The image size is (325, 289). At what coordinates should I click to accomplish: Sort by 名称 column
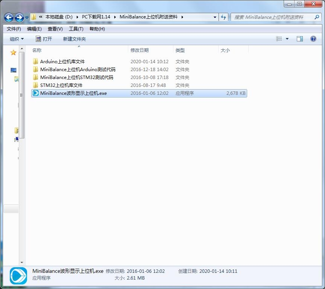(37, 50)
